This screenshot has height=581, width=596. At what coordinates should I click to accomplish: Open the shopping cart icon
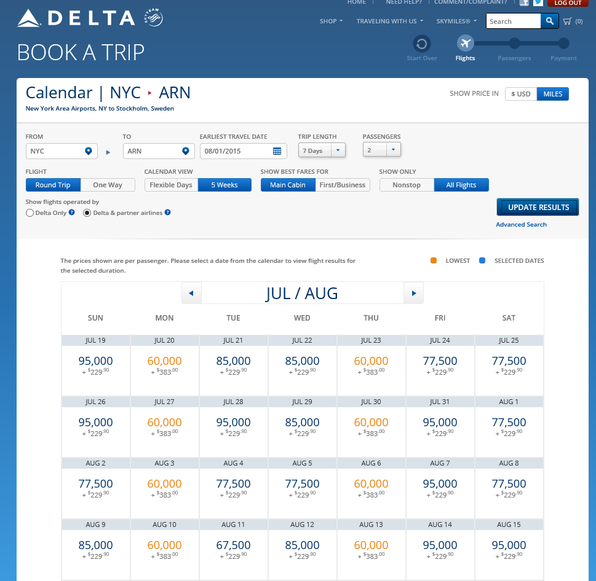pyautogui.click(x=568, y=21)
